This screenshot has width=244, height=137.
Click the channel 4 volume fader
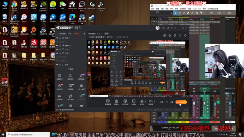coord(194,103)
